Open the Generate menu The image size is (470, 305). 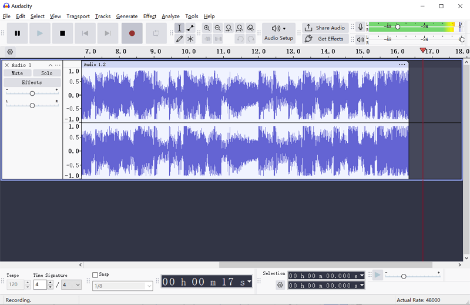[127, 16]
